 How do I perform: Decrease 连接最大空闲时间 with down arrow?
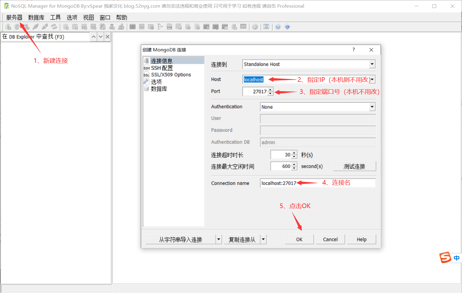click(x=294, y=168)
